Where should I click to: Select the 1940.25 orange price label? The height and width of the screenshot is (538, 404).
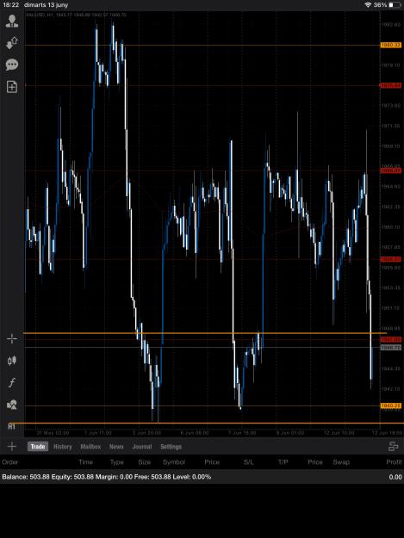tap(390, 405)
